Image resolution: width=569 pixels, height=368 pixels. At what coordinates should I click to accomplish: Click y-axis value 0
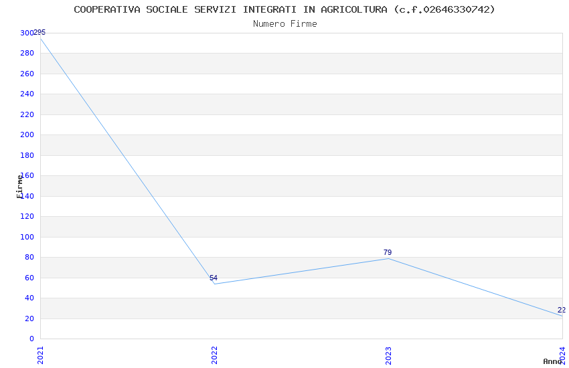31,339
